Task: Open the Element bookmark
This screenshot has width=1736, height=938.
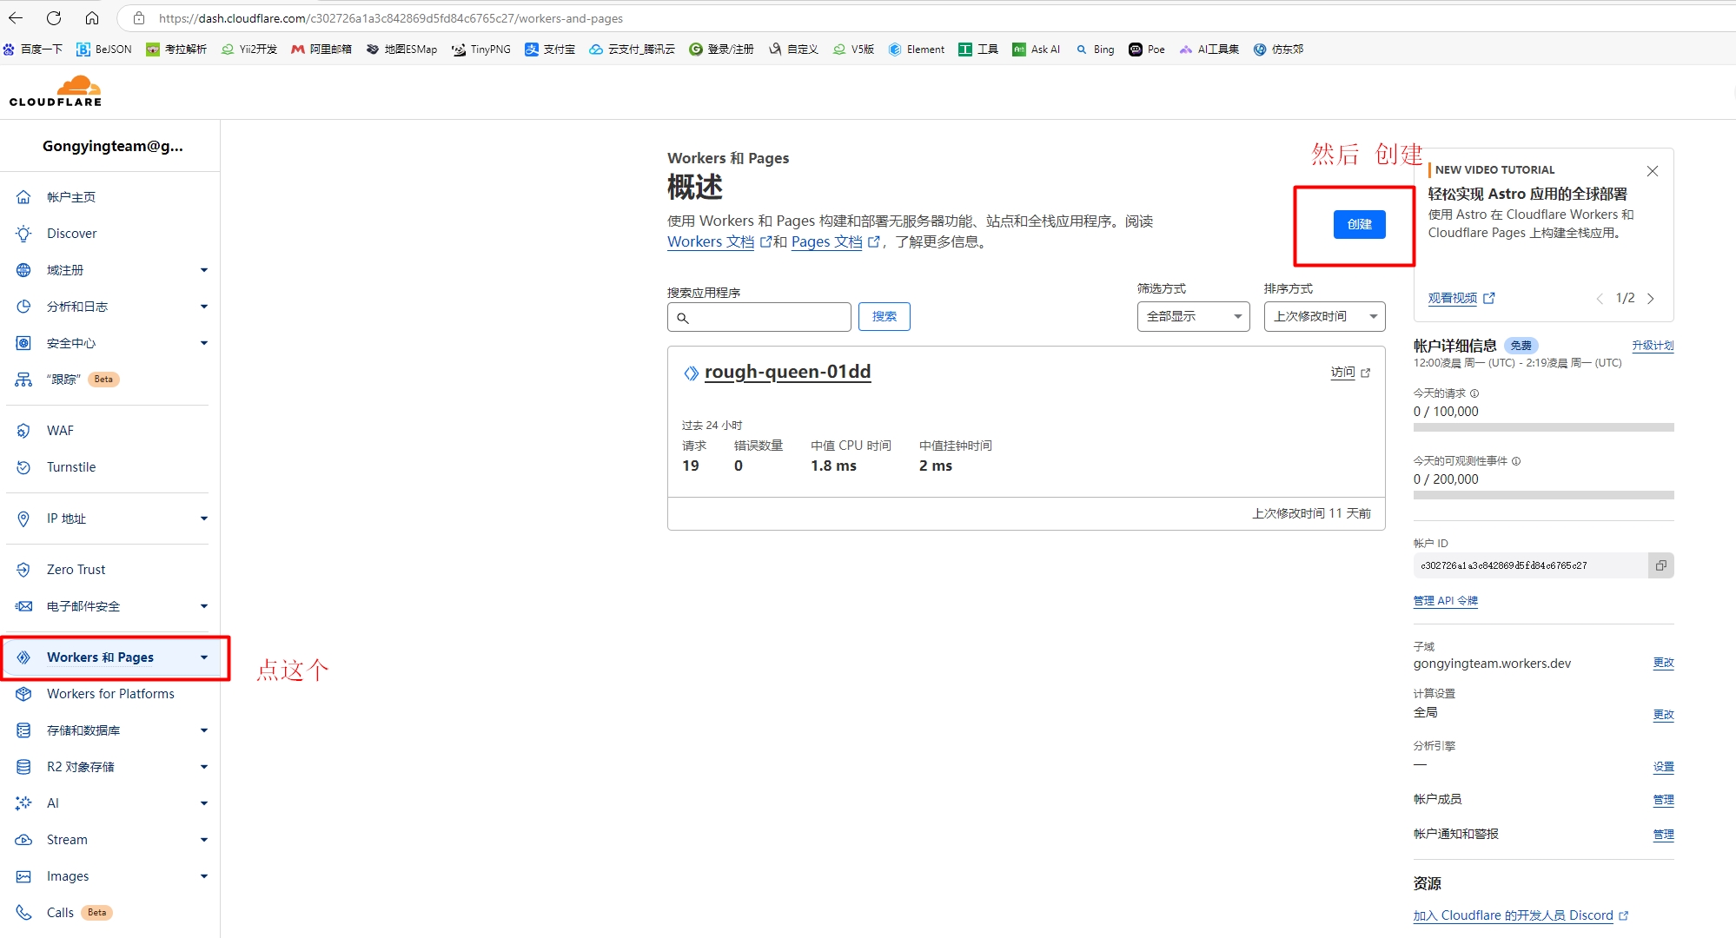Action: point(917,50)
